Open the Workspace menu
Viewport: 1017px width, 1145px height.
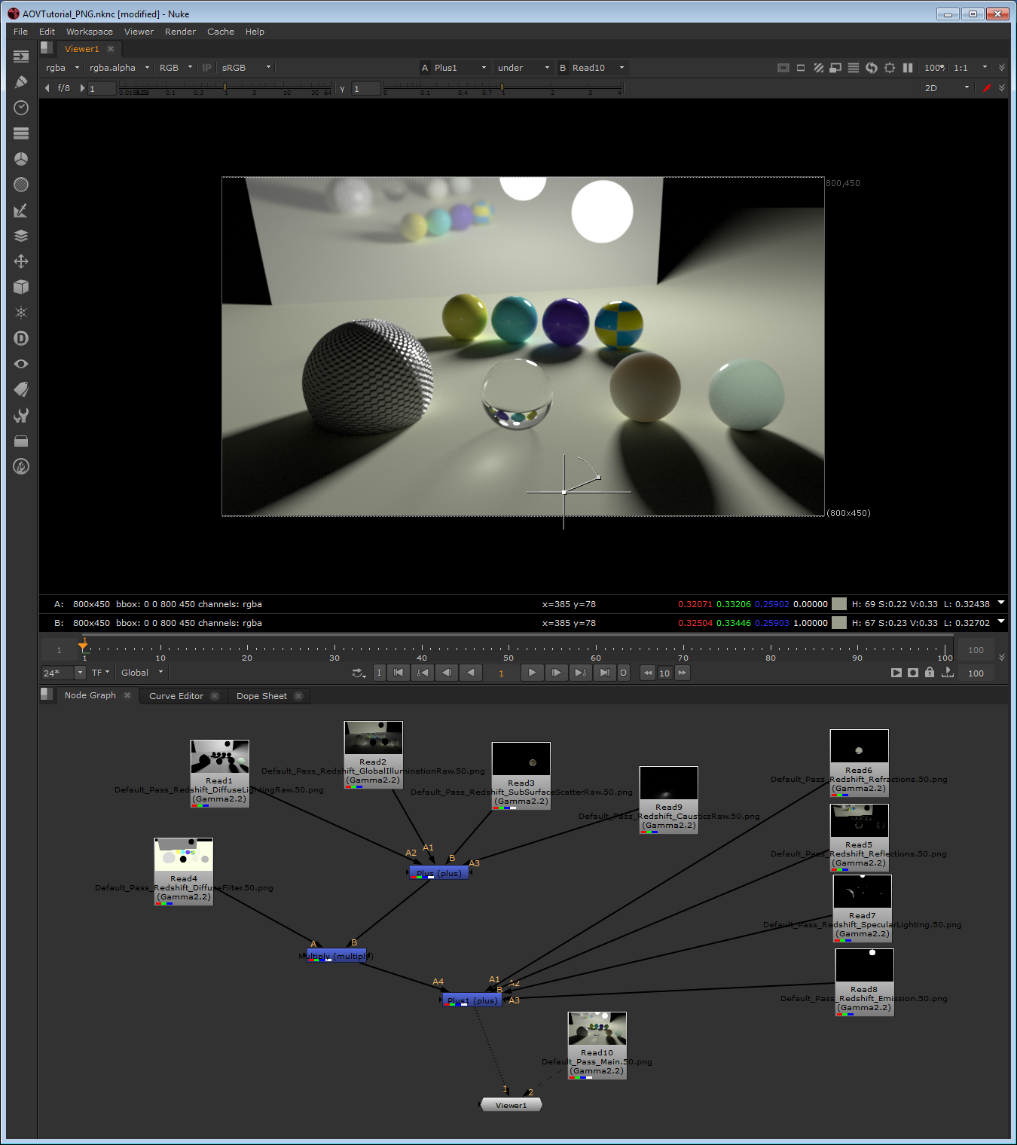[x=89, y=32]
